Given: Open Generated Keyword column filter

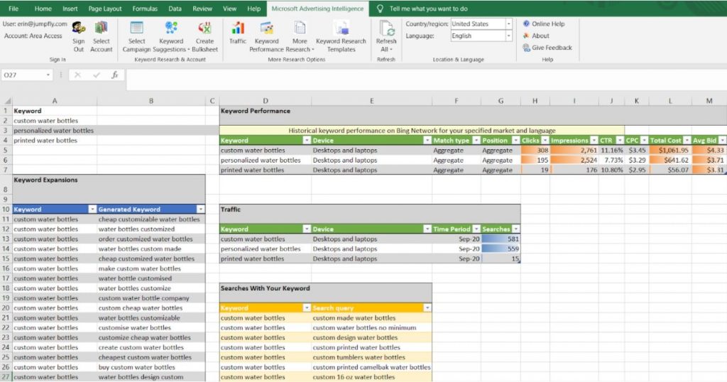Looking at the screenshot, I should (200, 209).
